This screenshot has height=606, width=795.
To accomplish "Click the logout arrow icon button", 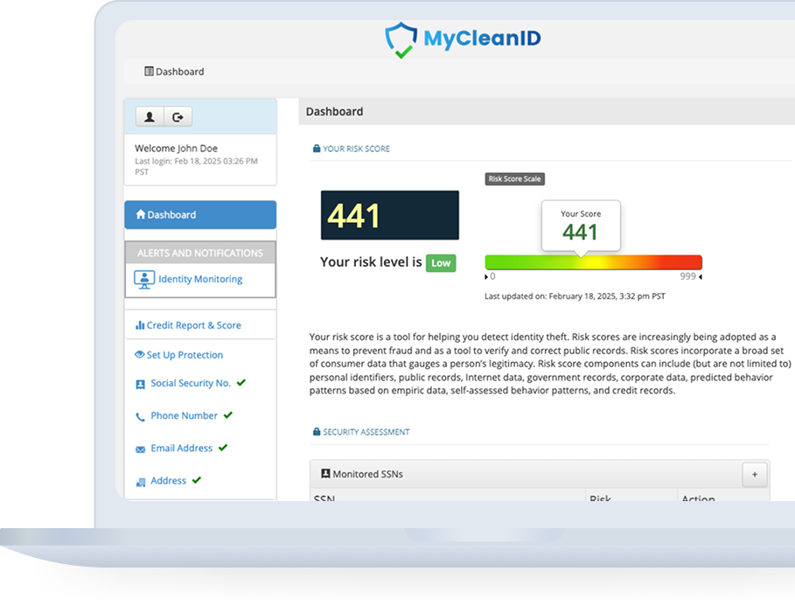I will point(178,116).
